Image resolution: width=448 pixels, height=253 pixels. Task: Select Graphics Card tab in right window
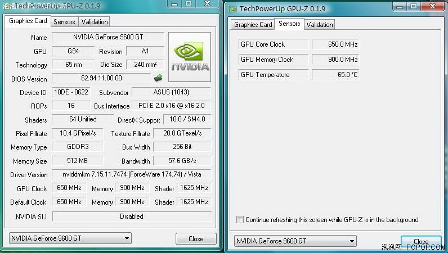253,25
